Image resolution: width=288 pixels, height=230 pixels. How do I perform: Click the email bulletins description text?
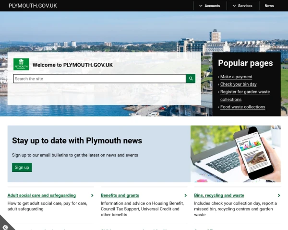(x=75, y=155)
